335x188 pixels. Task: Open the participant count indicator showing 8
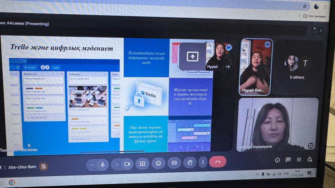[x=317, y=30]
